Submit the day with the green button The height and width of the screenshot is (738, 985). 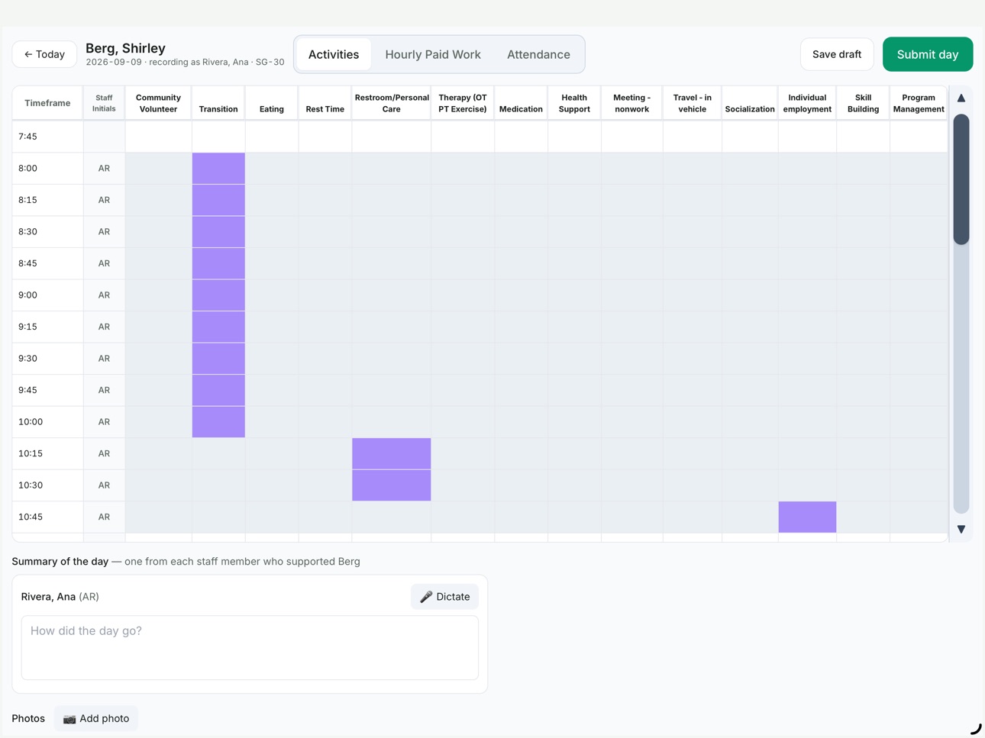928,54
